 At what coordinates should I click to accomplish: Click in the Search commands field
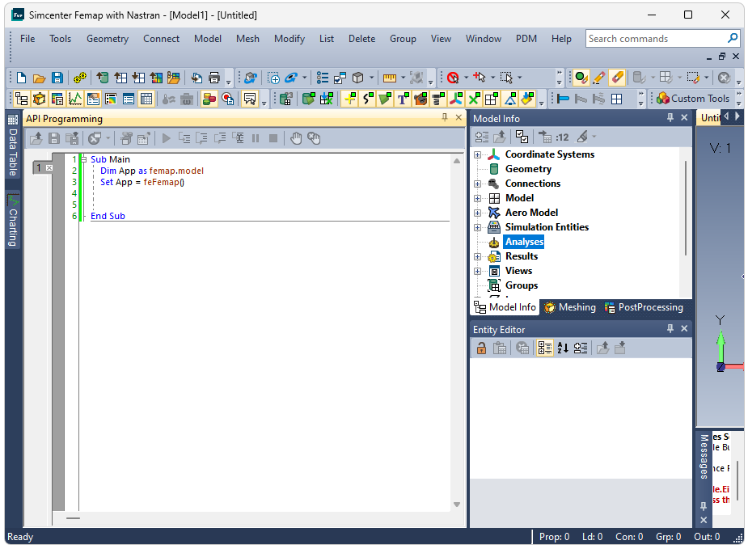pyautogui.click(x=657, y=39)
